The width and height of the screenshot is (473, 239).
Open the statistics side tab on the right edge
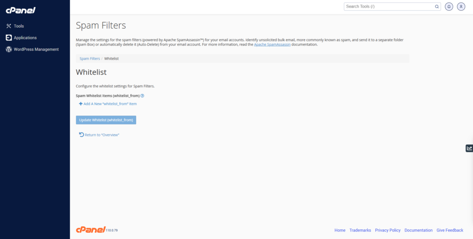coord(469,148)
